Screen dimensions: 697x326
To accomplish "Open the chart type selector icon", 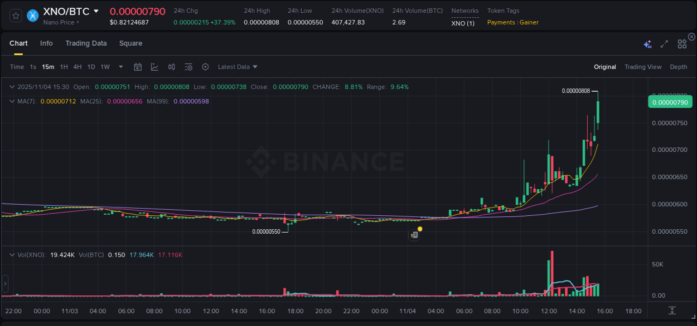I will 154,67.
